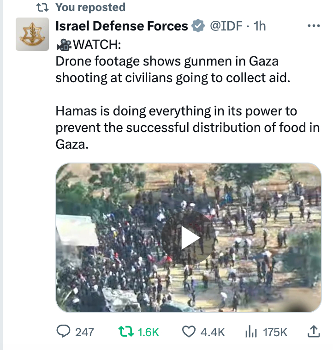Click the share upload arrow icon

(x=313, y=331)
